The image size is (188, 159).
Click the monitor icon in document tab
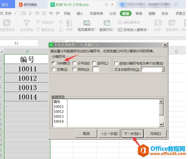click(x=106, y=5)
